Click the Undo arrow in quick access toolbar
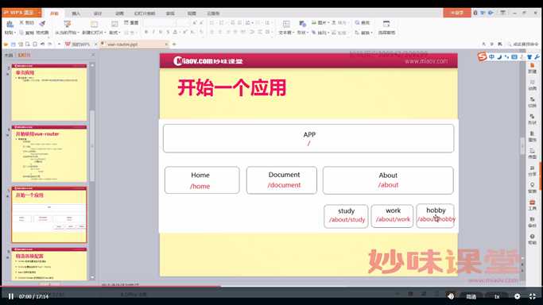This screenshot has height=305, width=543. coord(43,44)
